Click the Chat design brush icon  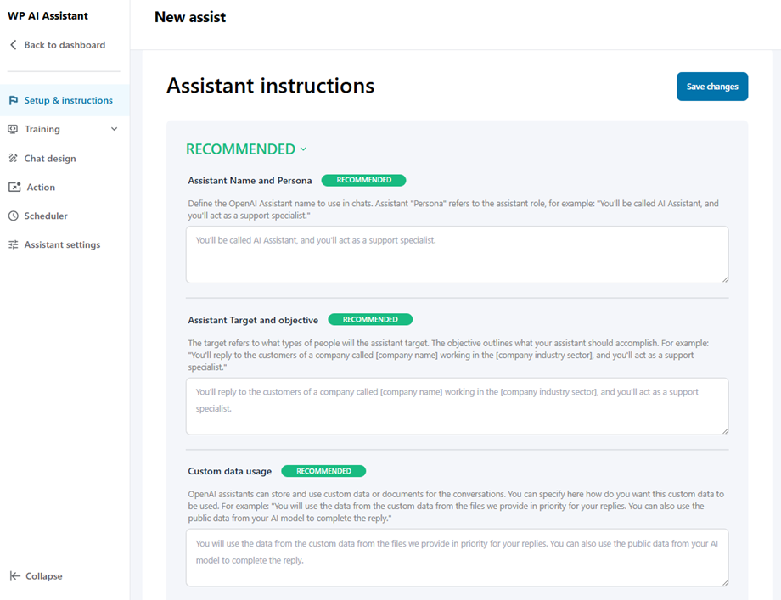pyautogui.click(x=14, y=158)
